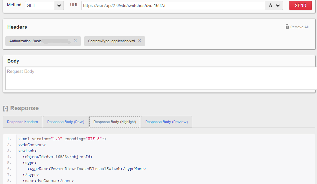
Task: Click the closing </type> tag line
Action: coord(31,175)
